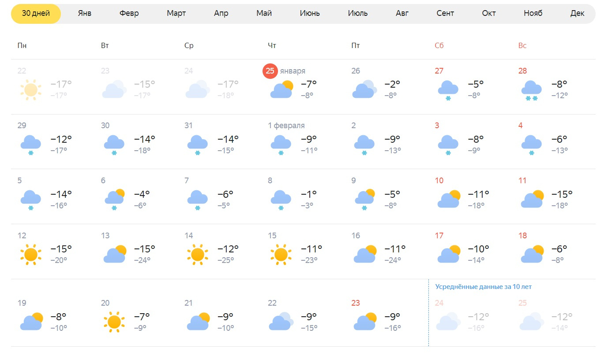Click the sun icon on February 14
Viewport: 612px width, 359px height.
point(197,255)
